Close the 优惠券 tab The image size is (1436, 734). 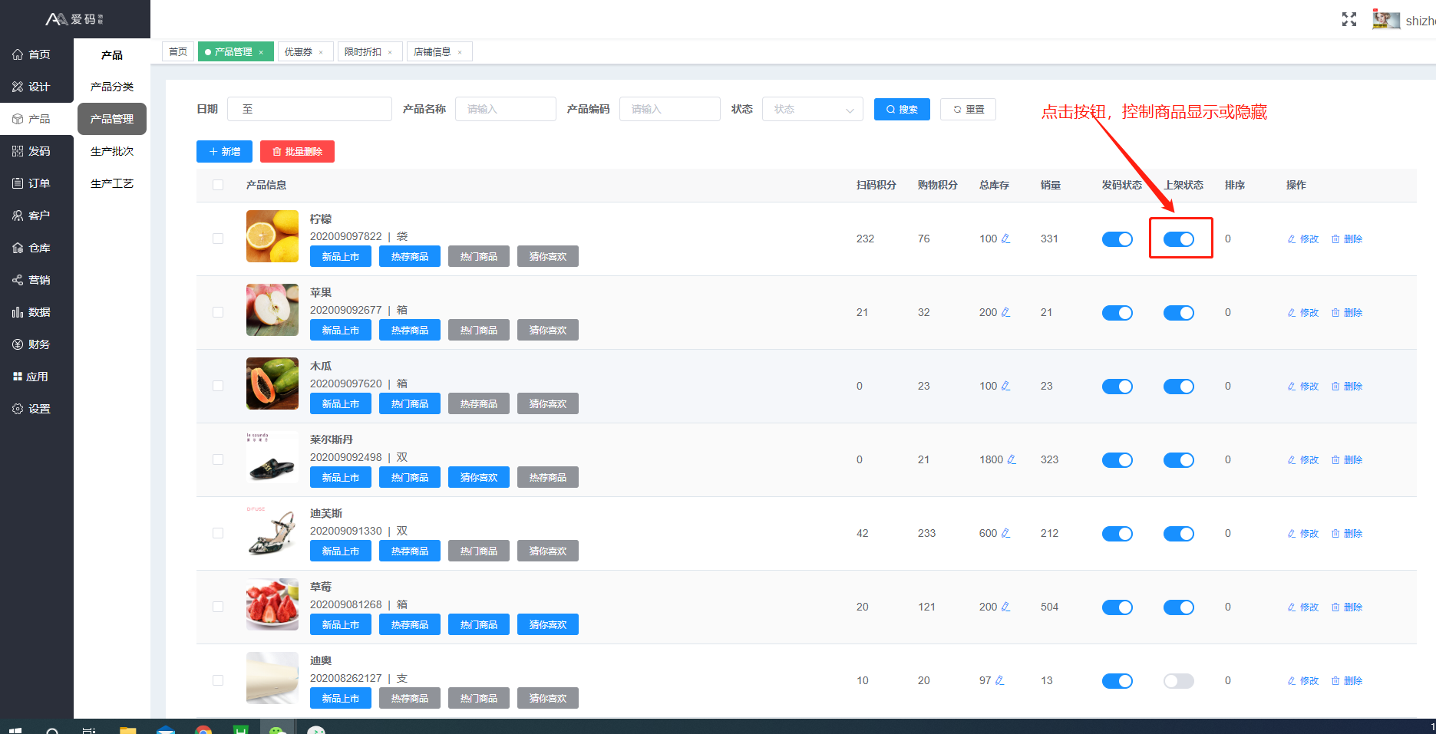click(x=321, y=52)
